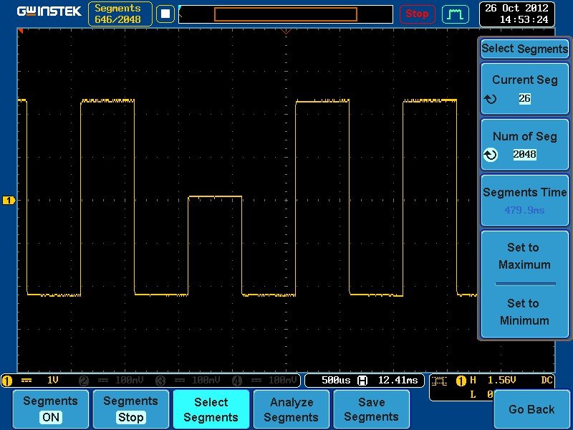
Task: Click the channel 2 100mV scale
Action: click(x=130, y=381)
